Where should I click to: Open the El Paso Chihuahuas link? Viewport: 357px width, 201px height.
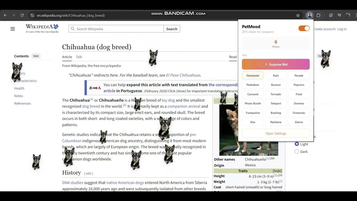[183, 75]
